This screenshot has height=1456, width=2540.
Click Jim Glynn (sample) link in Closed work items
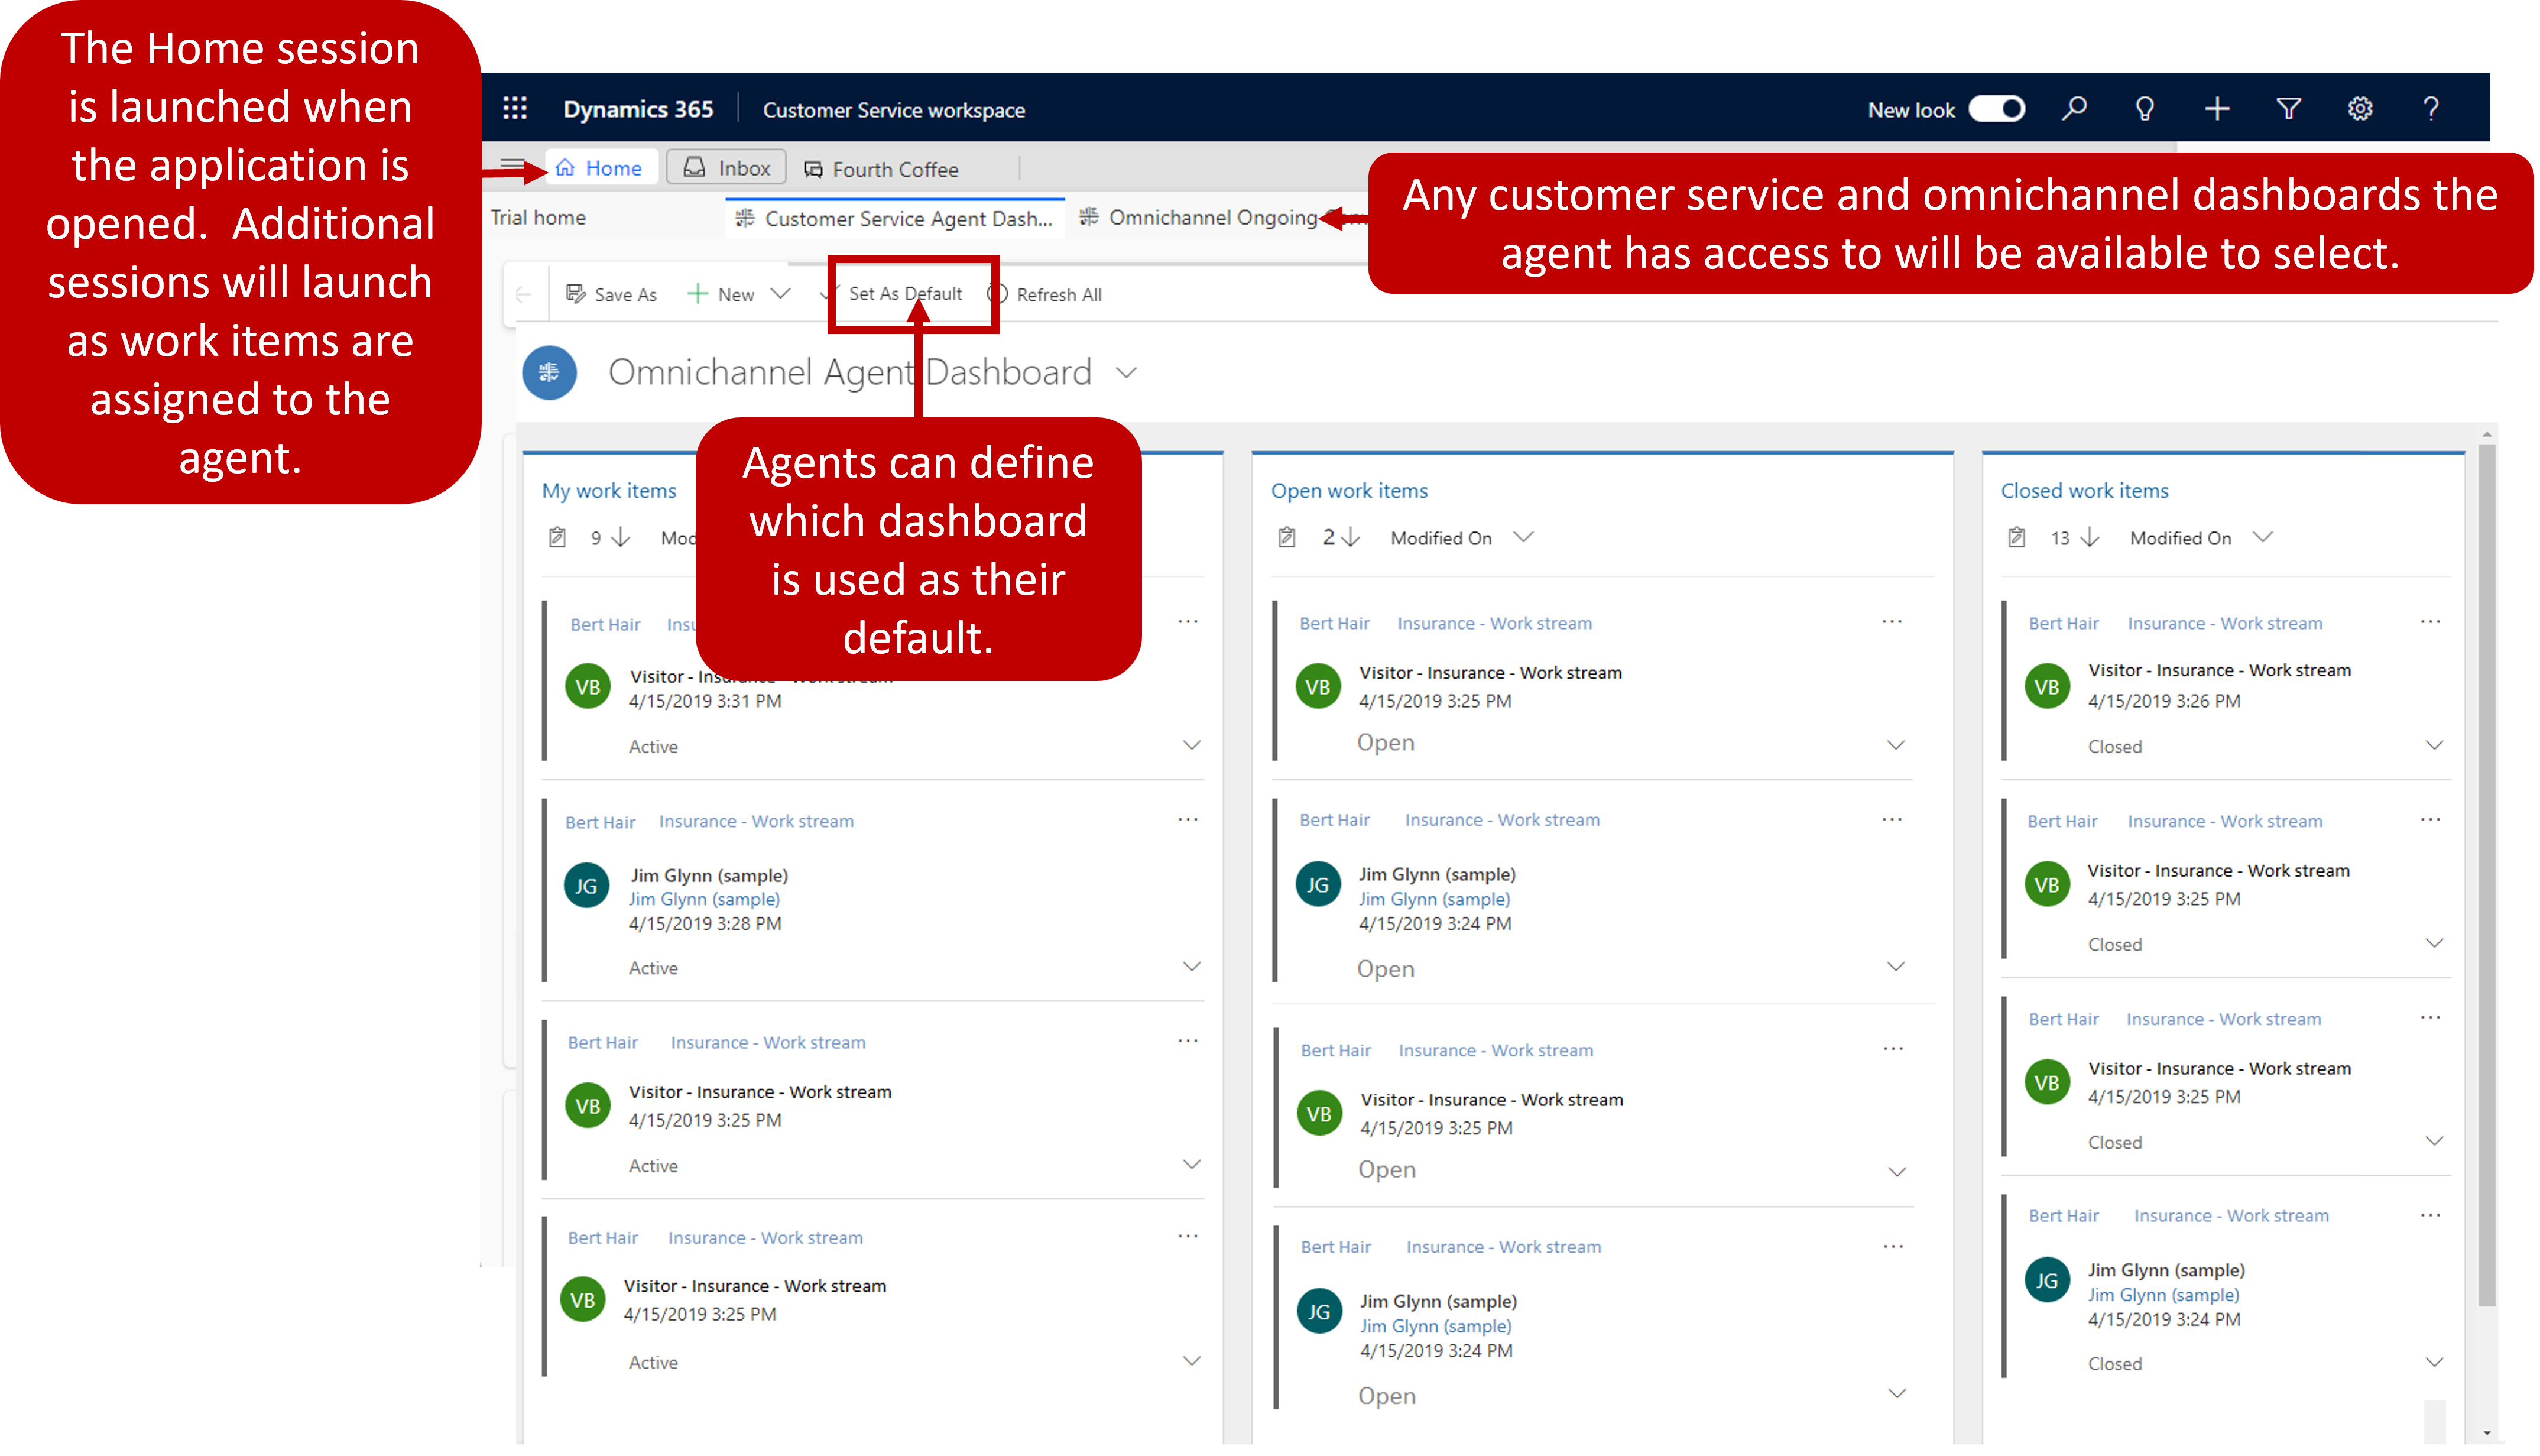[2163, 1295]
